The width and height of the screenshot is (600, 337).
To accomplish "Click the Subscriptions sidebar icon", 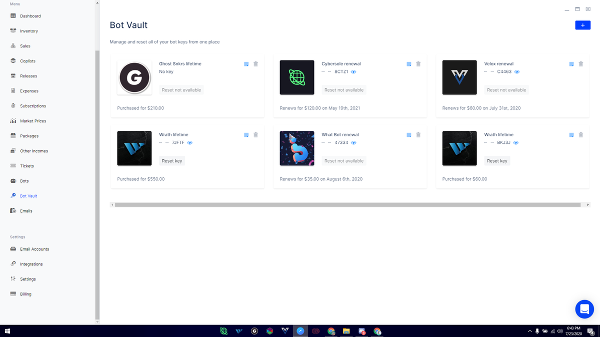I will 13,106.
